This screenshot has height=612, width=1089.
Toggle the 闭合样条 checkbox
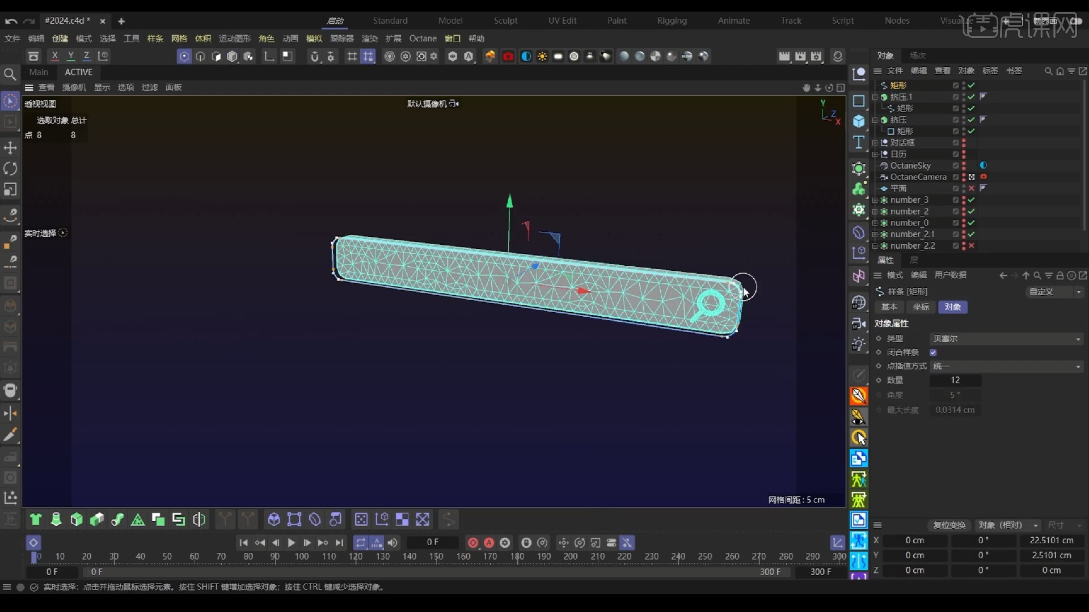(x=933, y=352)
